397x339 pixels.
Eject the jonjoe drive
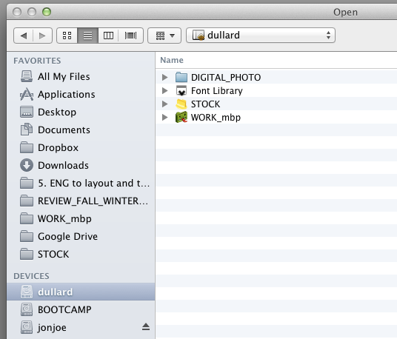[146, 327]
